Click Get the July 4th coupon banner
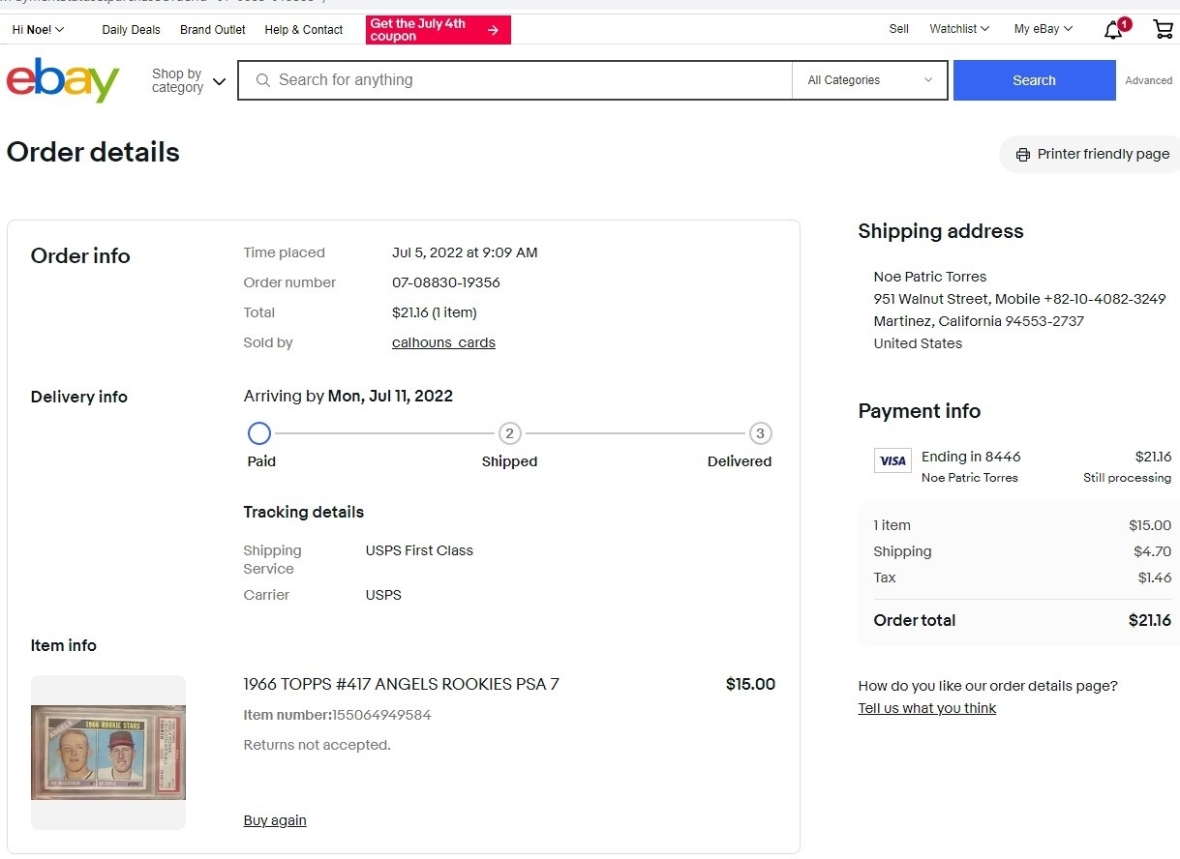Image resolution: width=1180 pixels, height=859 pixels. pos(438,30)
